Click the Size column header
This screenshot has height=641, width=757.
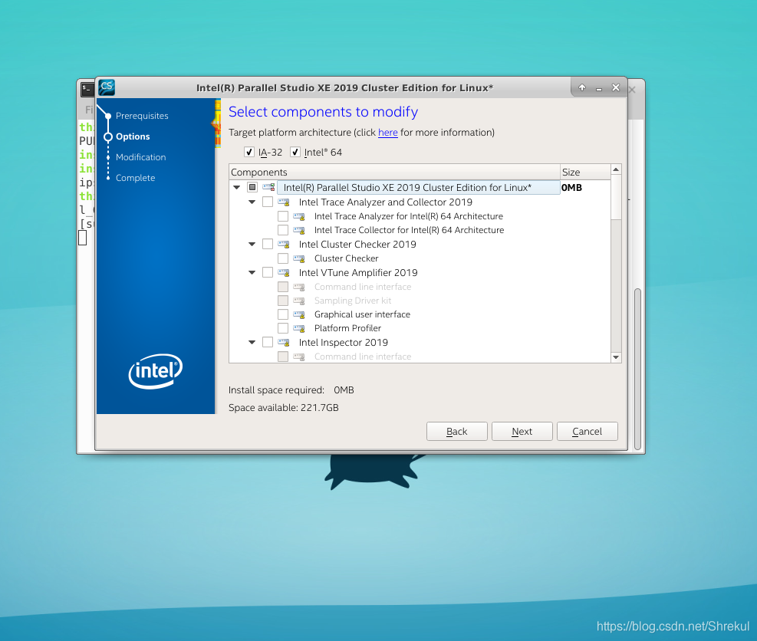click(585, 173)
